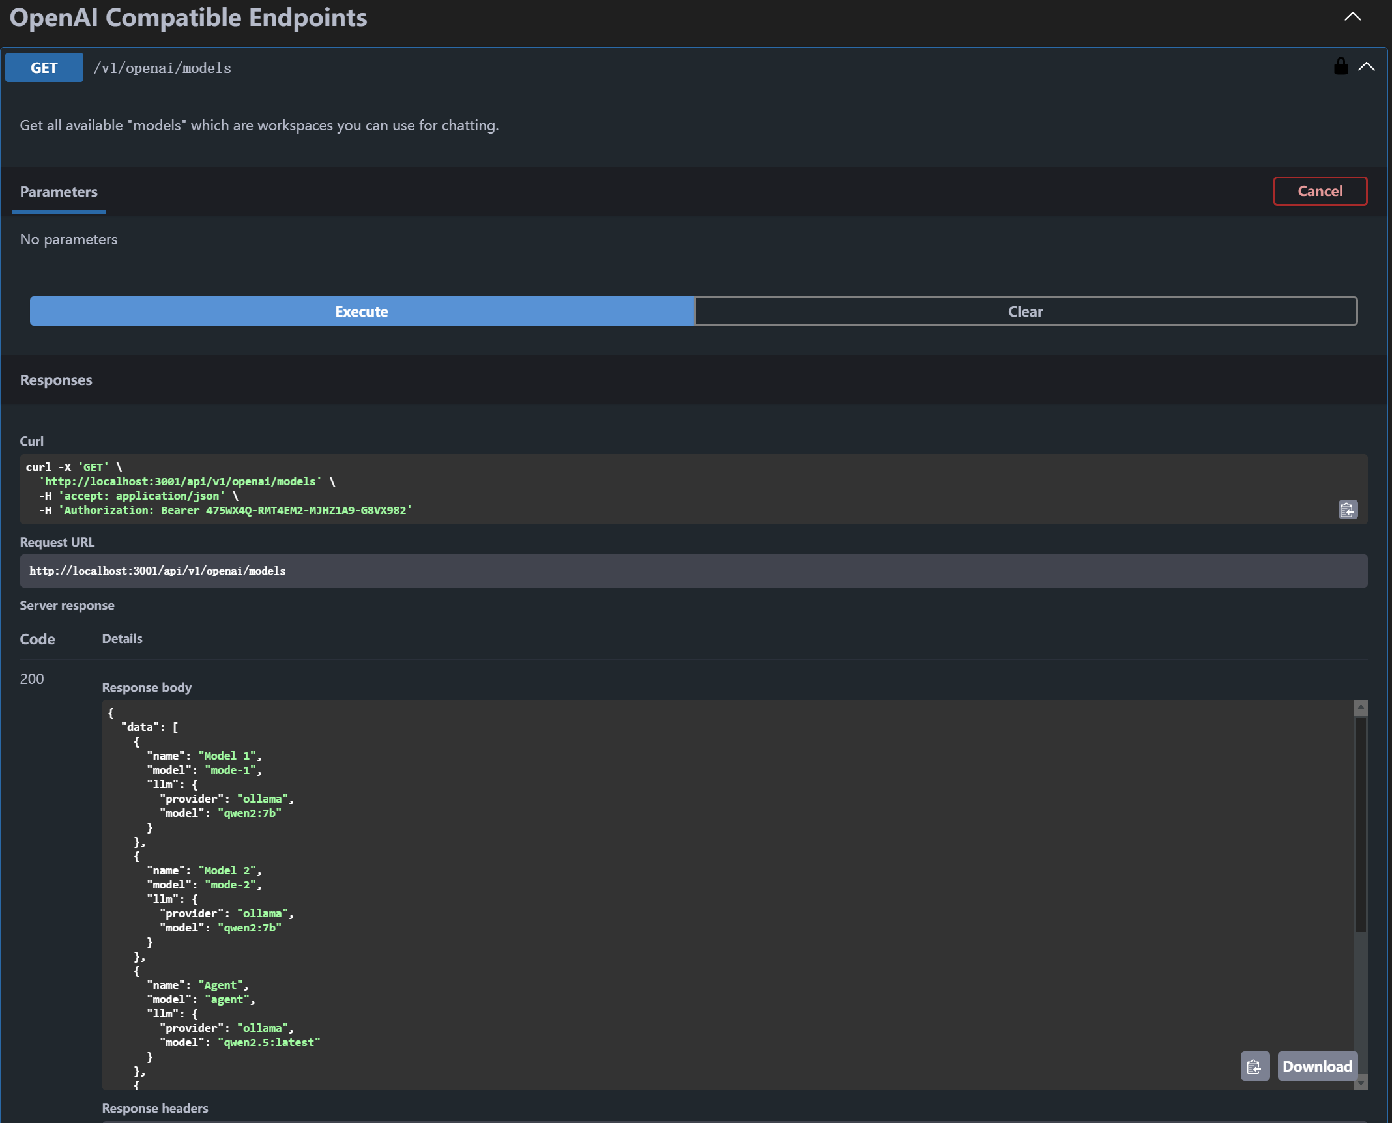Viewport: 1392px width, 1123px height.
Task: Click the 200 response code
Action: point(32,679)
